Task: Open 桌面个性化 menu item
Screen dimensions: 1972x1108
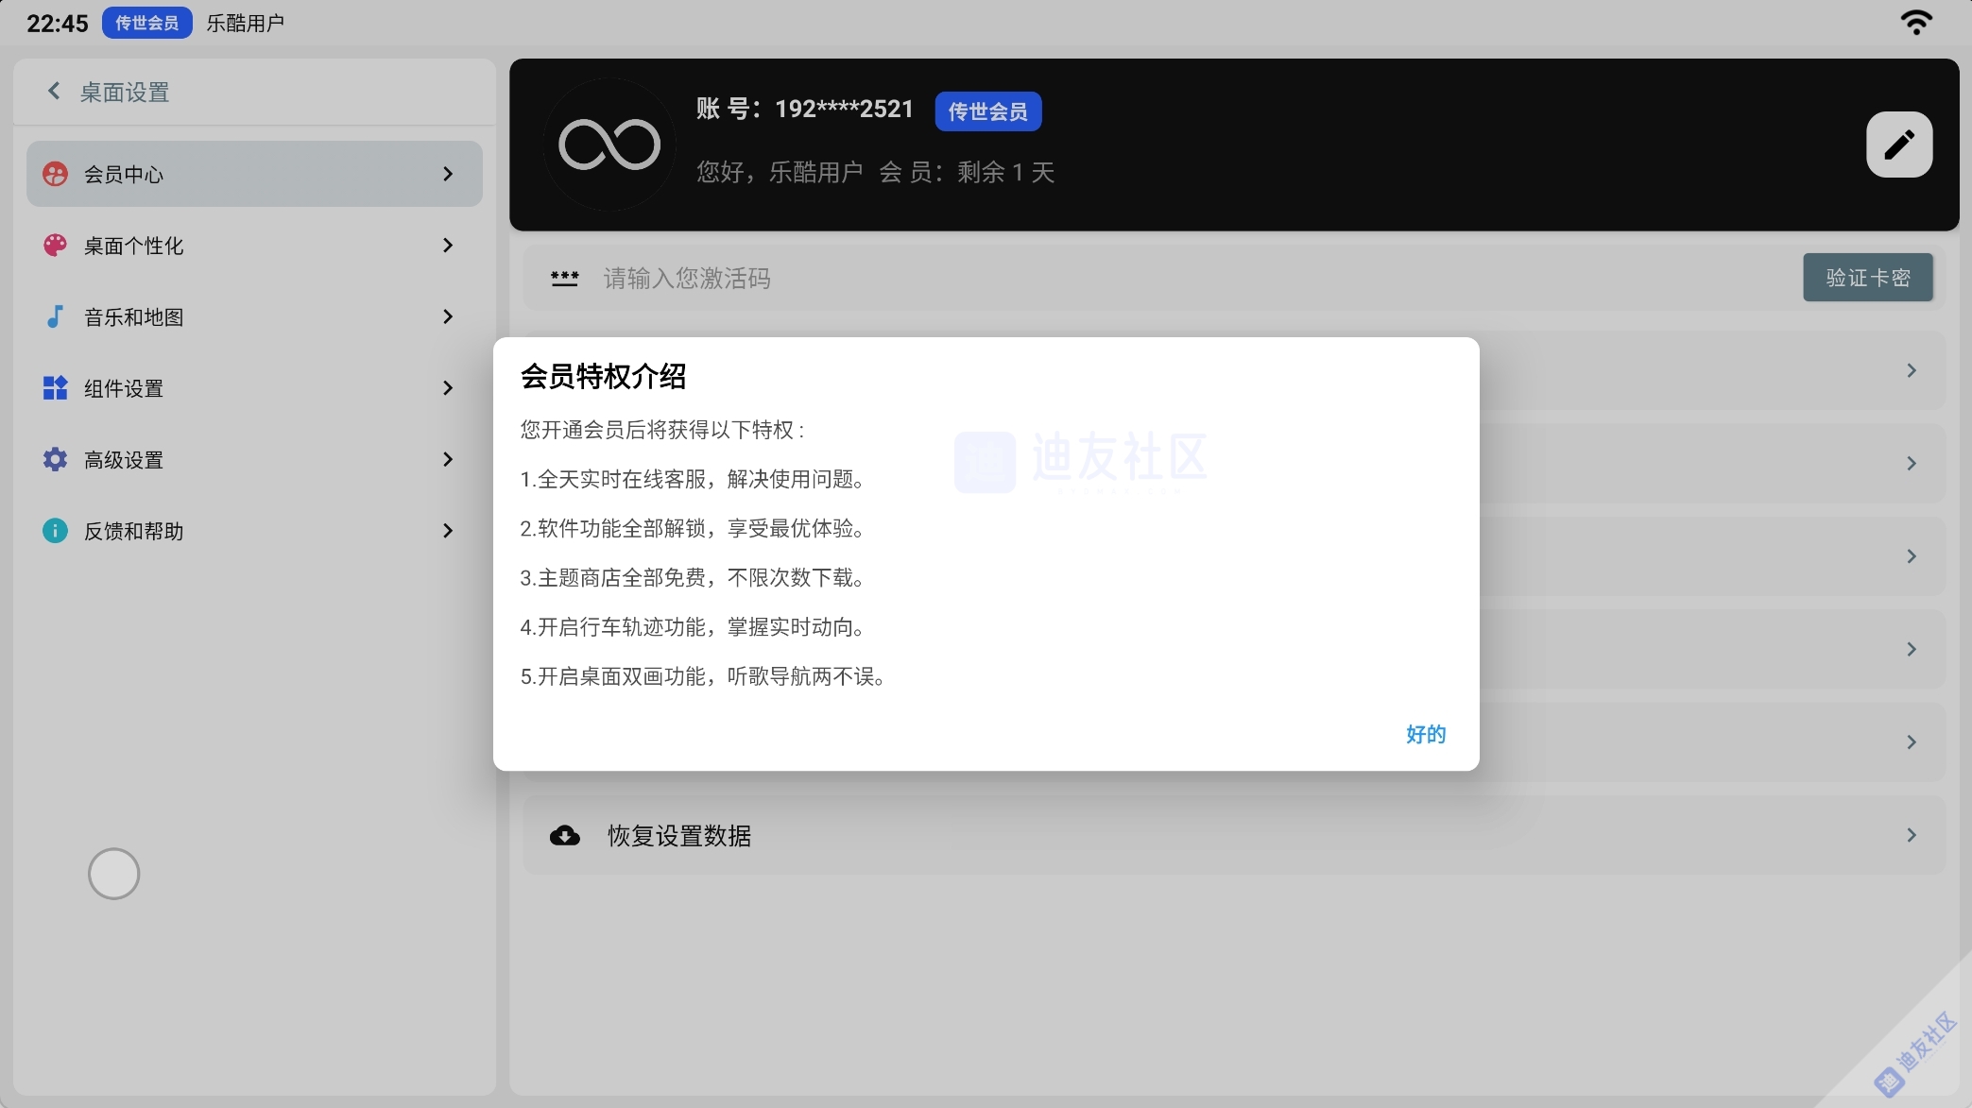Action: point(254,246)
